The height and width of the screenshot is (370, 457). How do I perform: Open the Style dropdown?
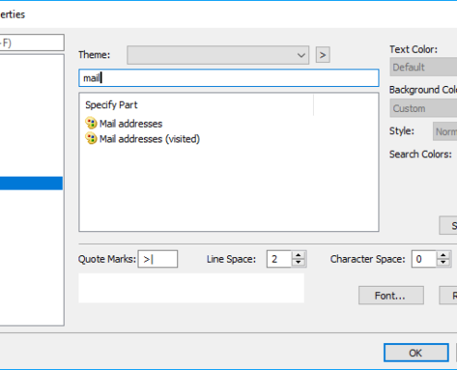pyautogui.click(x=445, y=131)
